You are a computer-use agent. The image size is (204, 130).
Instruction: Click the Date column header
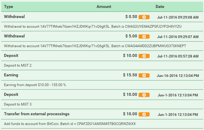point(160,6)
